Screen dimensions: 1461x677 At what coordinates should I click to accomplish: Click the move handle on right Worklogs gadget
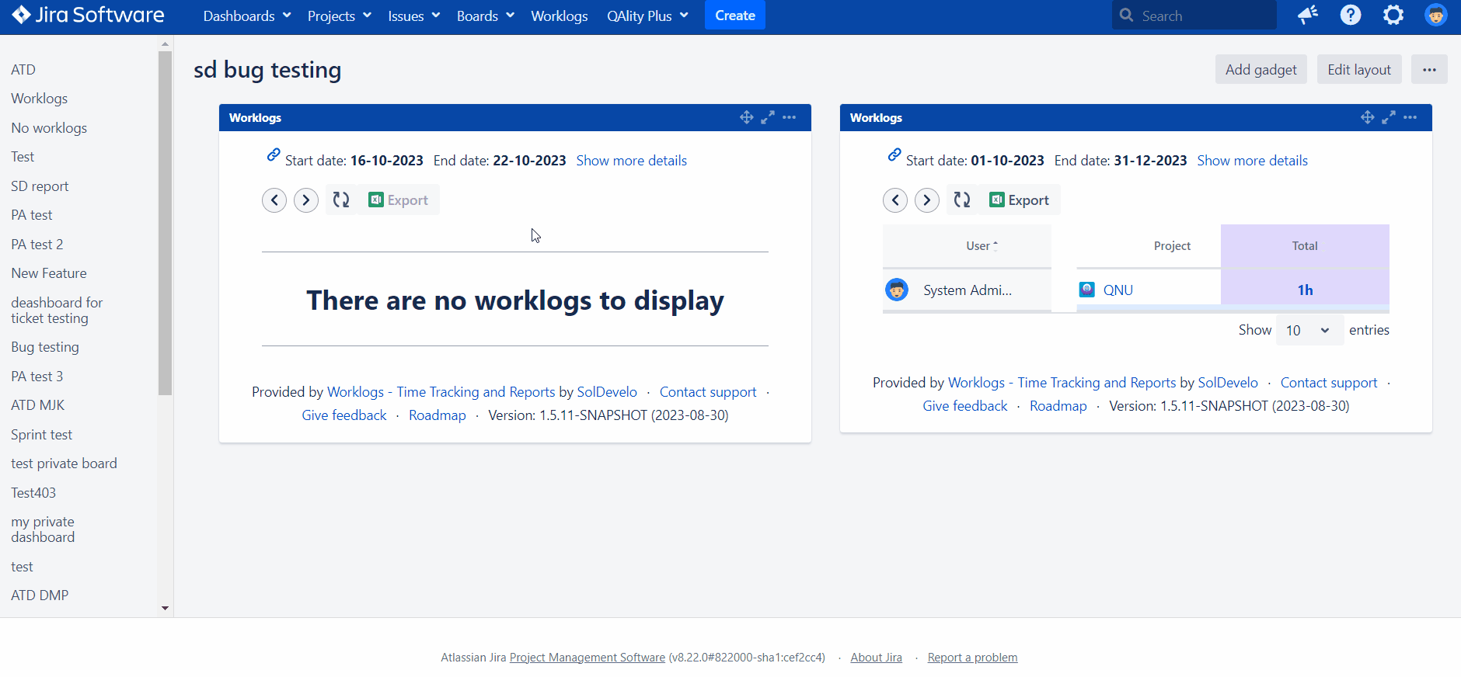1367,117
